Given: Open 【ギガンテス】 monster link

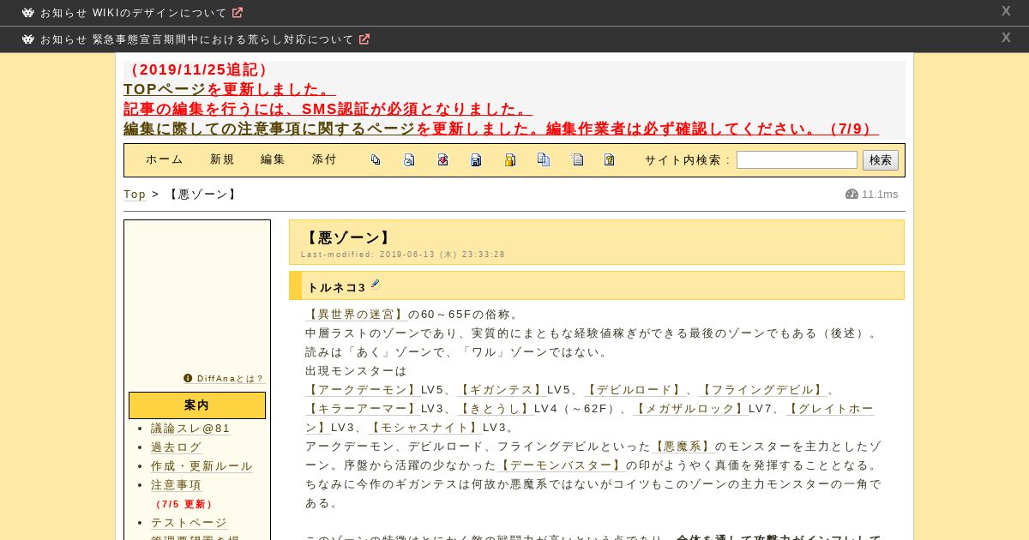Looking at the screenshot, I should click(502, 390).
